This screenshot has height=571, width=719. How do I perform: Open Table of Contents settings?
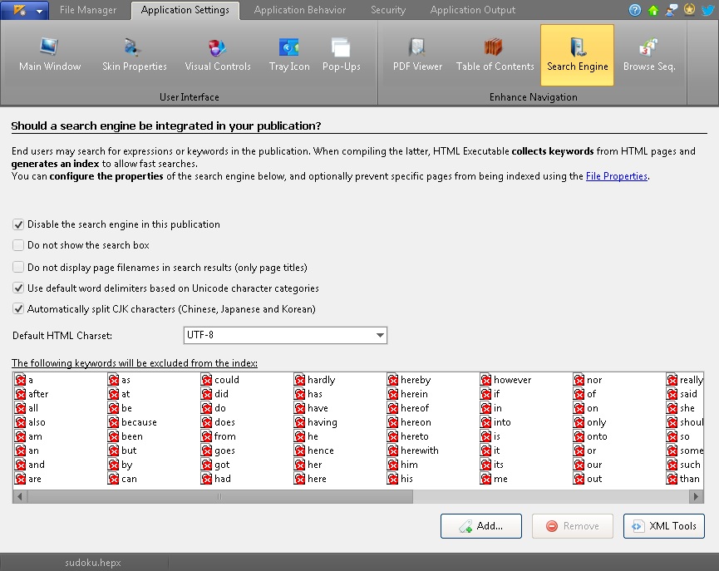495,55
